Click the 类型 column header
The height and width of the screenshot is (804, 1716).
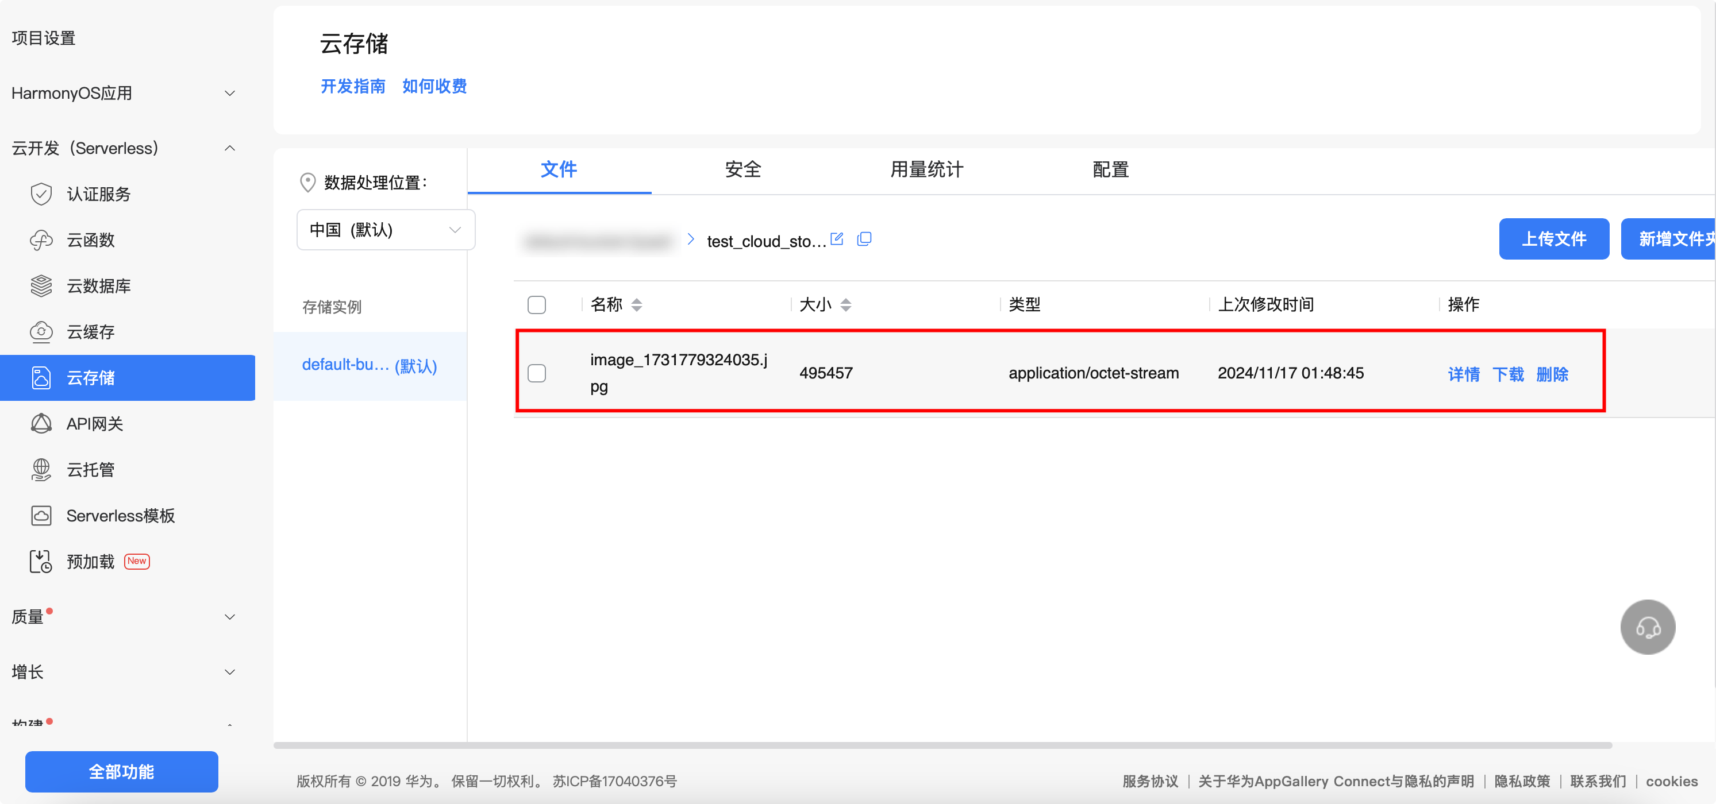click(1024, 304)
